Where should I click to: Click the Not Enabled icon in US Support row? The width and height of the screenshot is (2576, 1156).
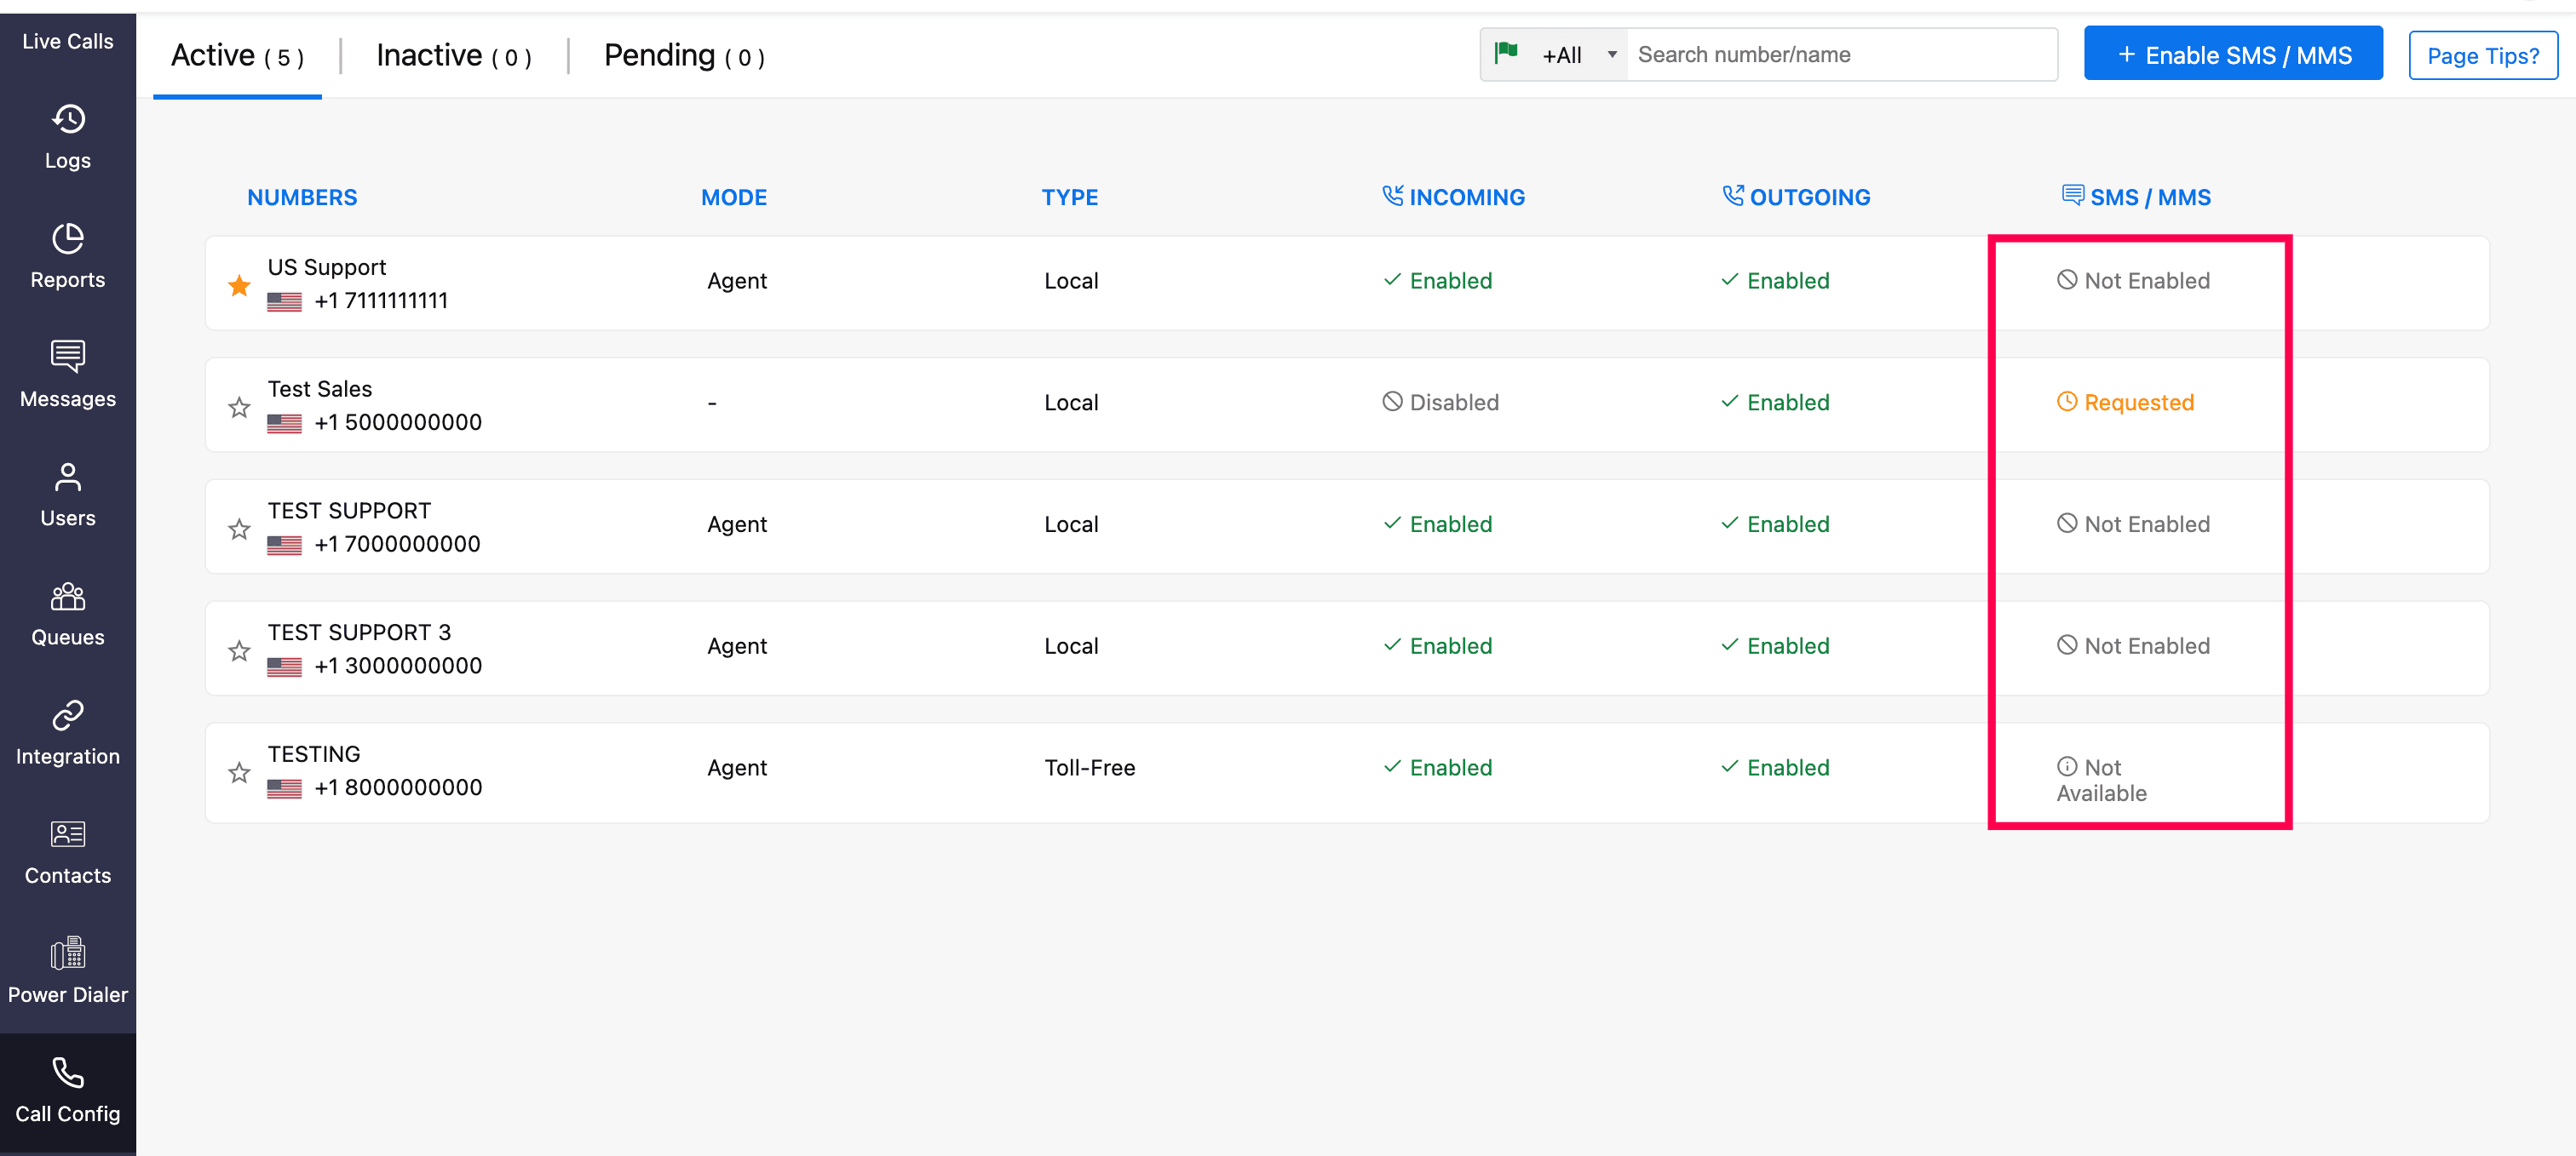(2067, 280)
